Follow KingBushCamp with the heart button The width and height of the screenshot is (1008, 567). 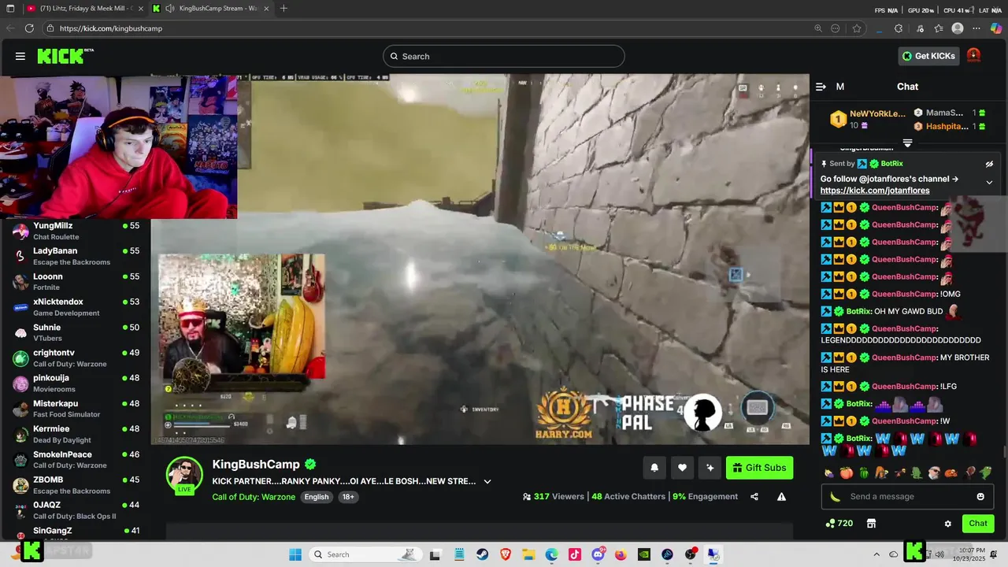(682, 468)
